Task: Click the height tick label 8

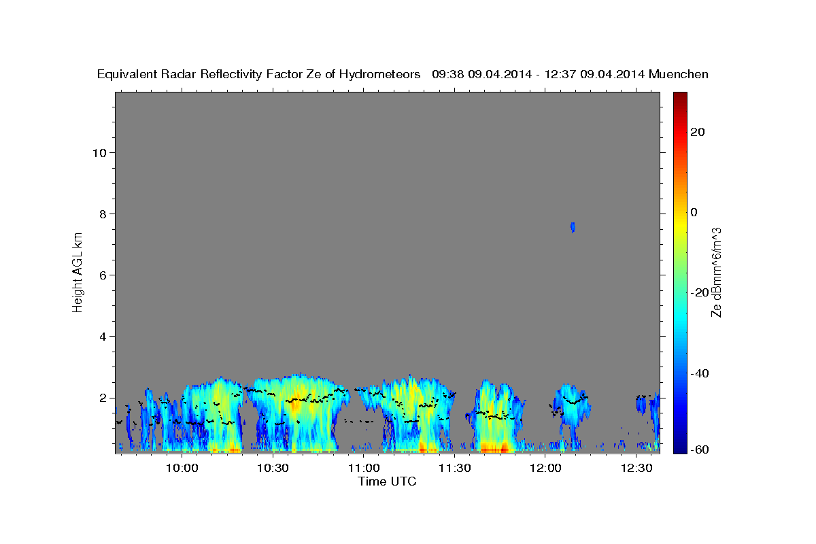Action: tap(102, 214)
